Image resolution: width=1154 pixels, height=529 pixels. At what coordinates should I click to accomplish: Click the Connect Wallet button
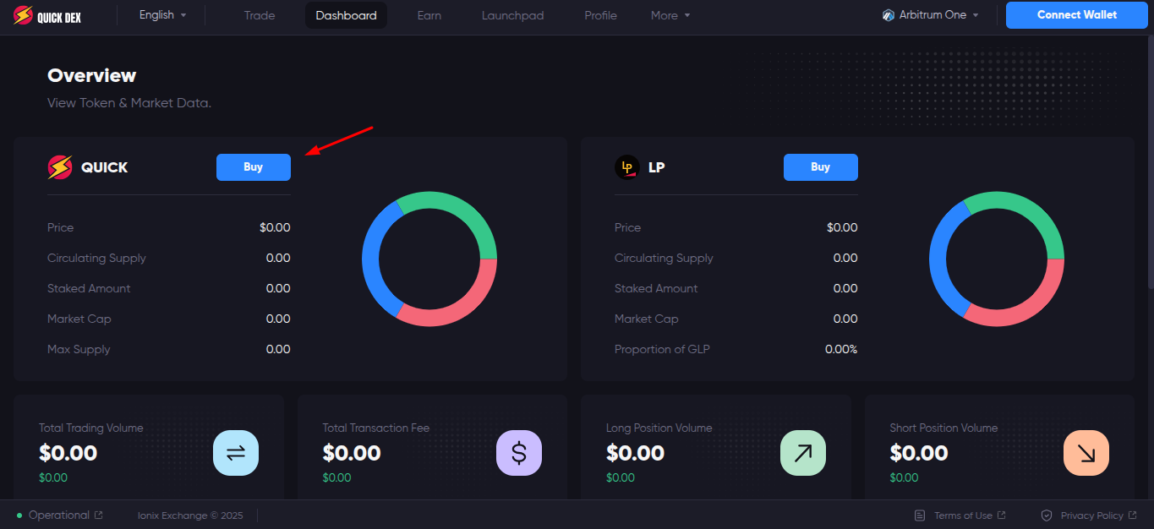click(x=1077, y=15)
